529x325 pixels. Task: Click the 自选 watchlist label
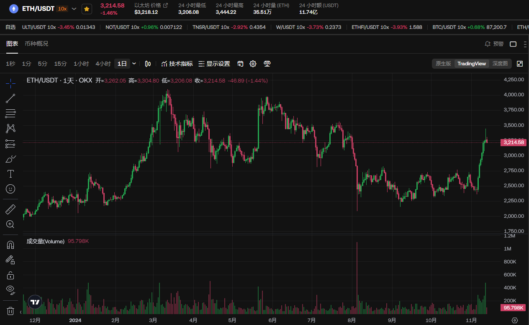coord(10,27)
